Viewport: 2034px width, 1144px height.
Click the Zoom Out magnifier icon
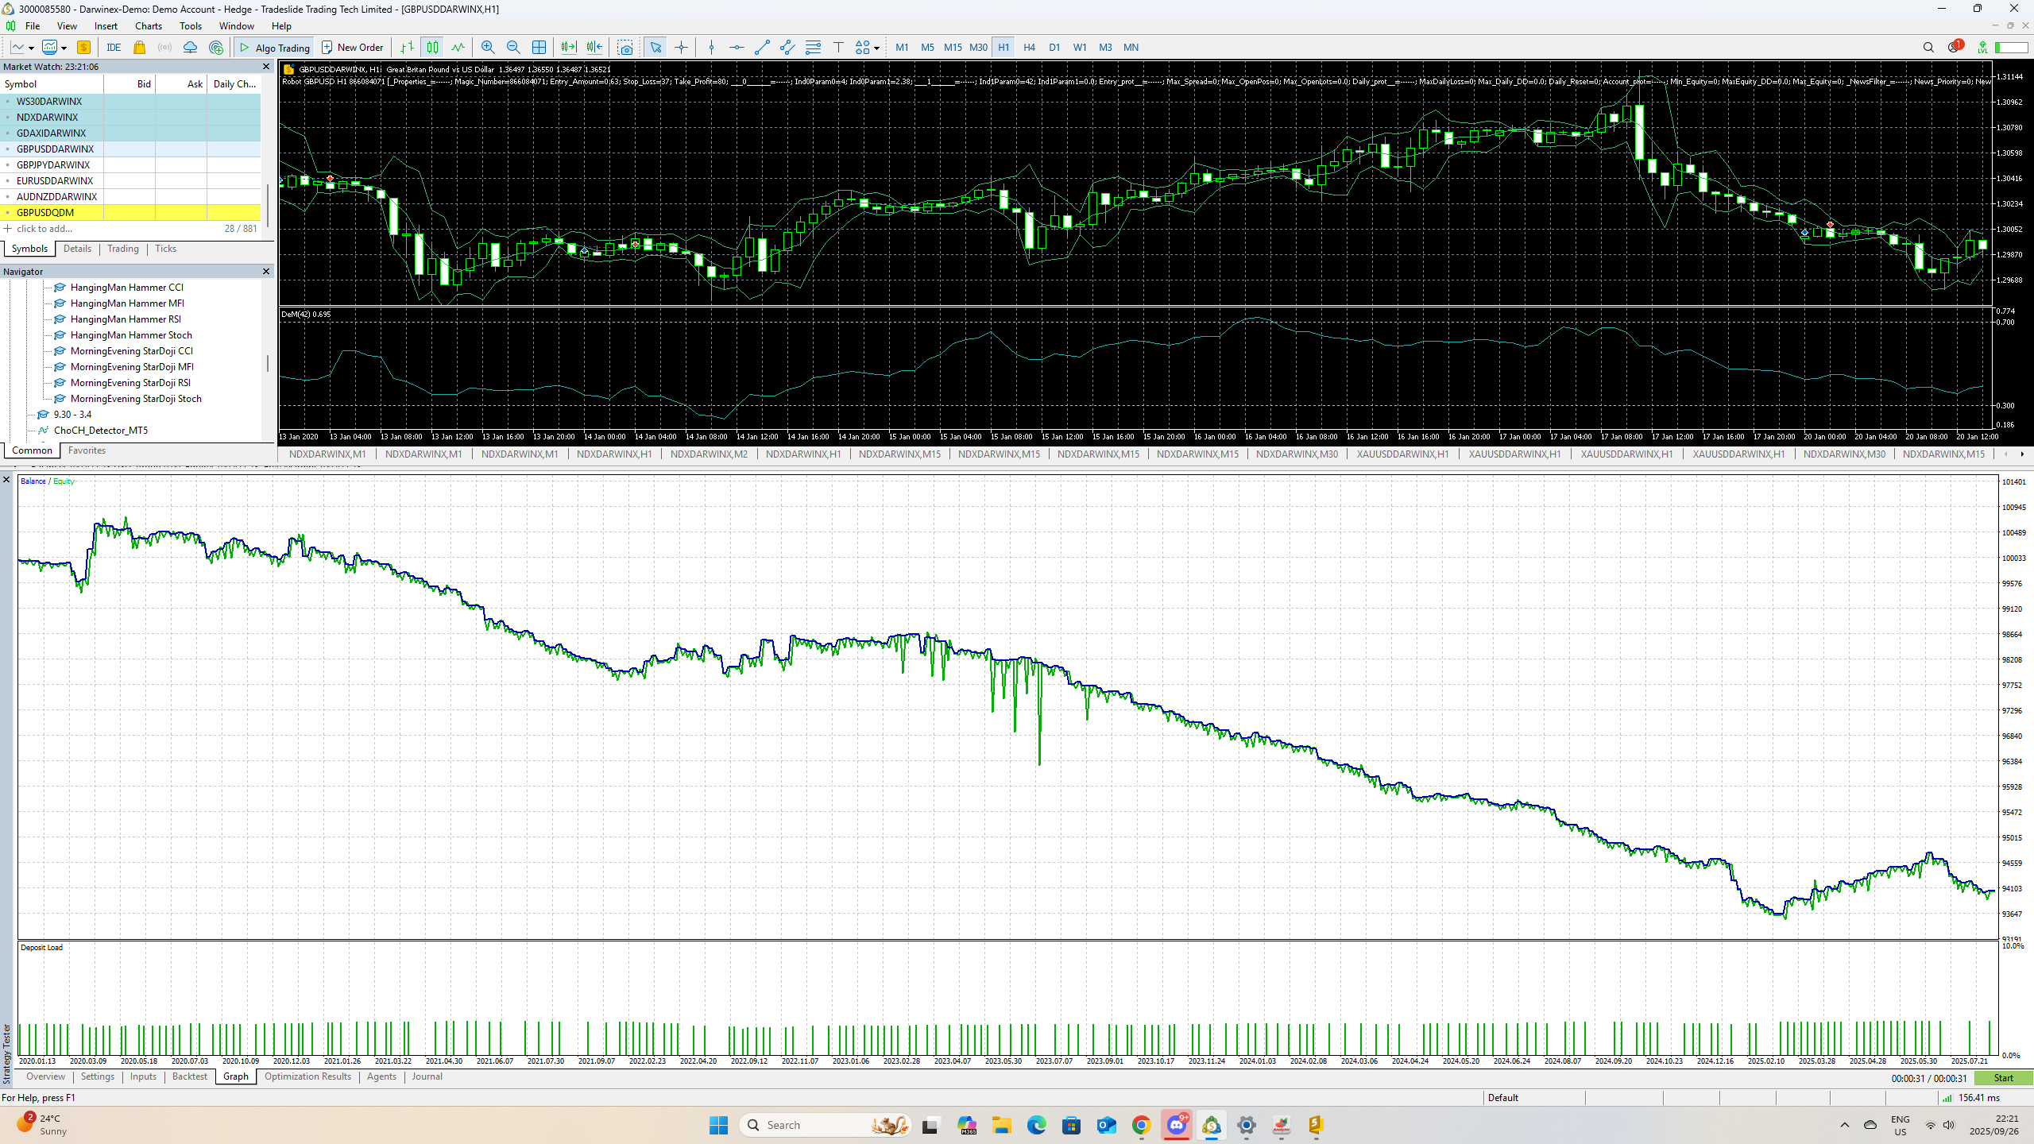pyautogui.click(x=513, y=48)
